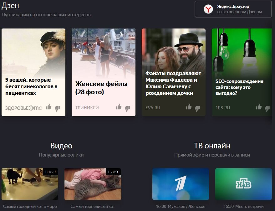Play "Самый голодный кот в мире" video
Screen dimensions: 275x211
[x=30, y=184]
